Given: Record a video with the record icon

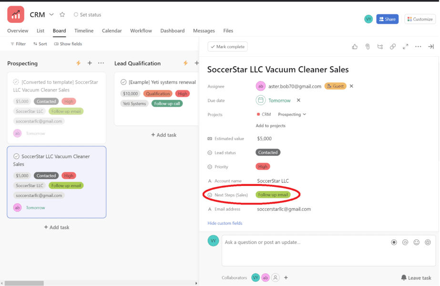Looking at the screenshot, I should (x=394, y=242).
